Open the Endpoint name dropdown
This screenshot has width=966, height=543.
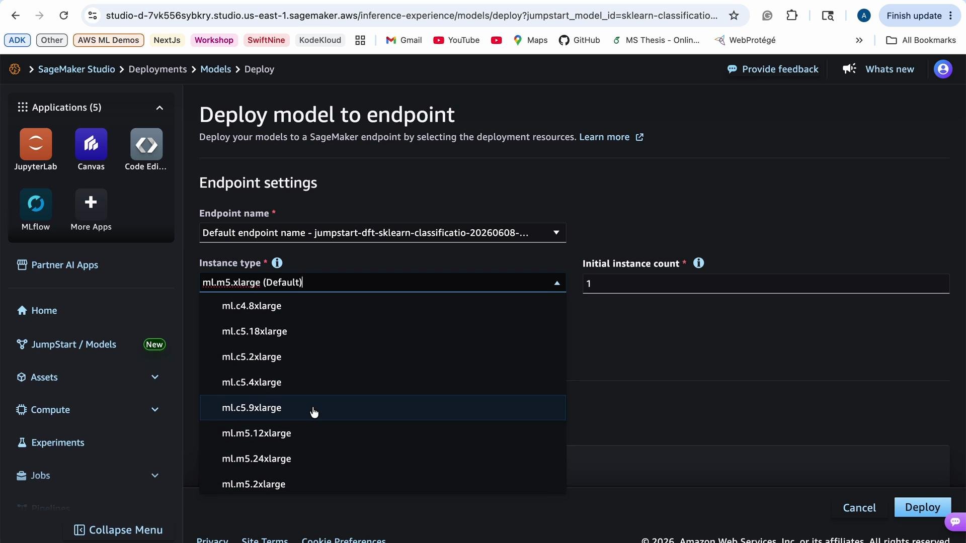point(382,233)
